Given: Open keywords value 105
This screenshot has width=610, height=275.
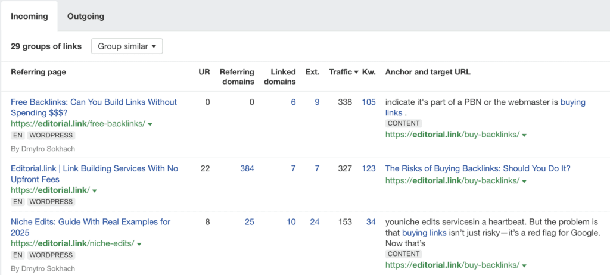Looking at the screenshot, I should pos(369,102).
